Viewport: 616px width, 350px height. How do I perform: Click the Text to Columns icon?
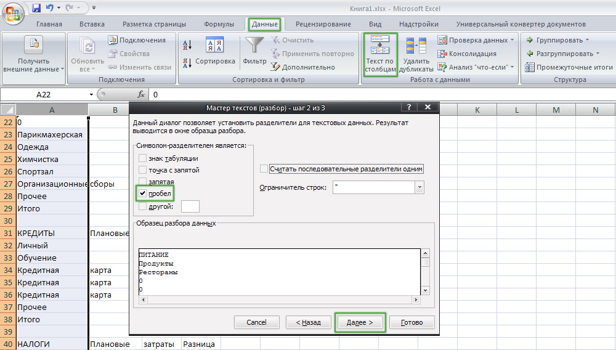tap(379, 53)
